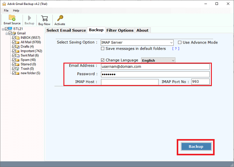
Task: Switch to the About tab
Action: pos(142,30)
